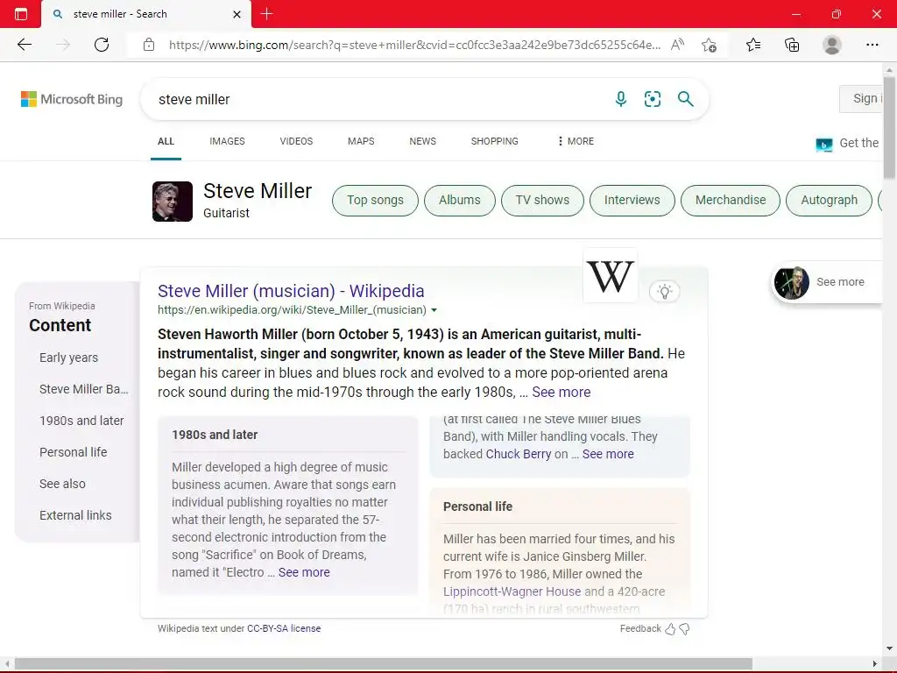897x673 pixels.
Task: Open Steve Miller (musician) - Wikipedia link
Action: pos(291,291)
